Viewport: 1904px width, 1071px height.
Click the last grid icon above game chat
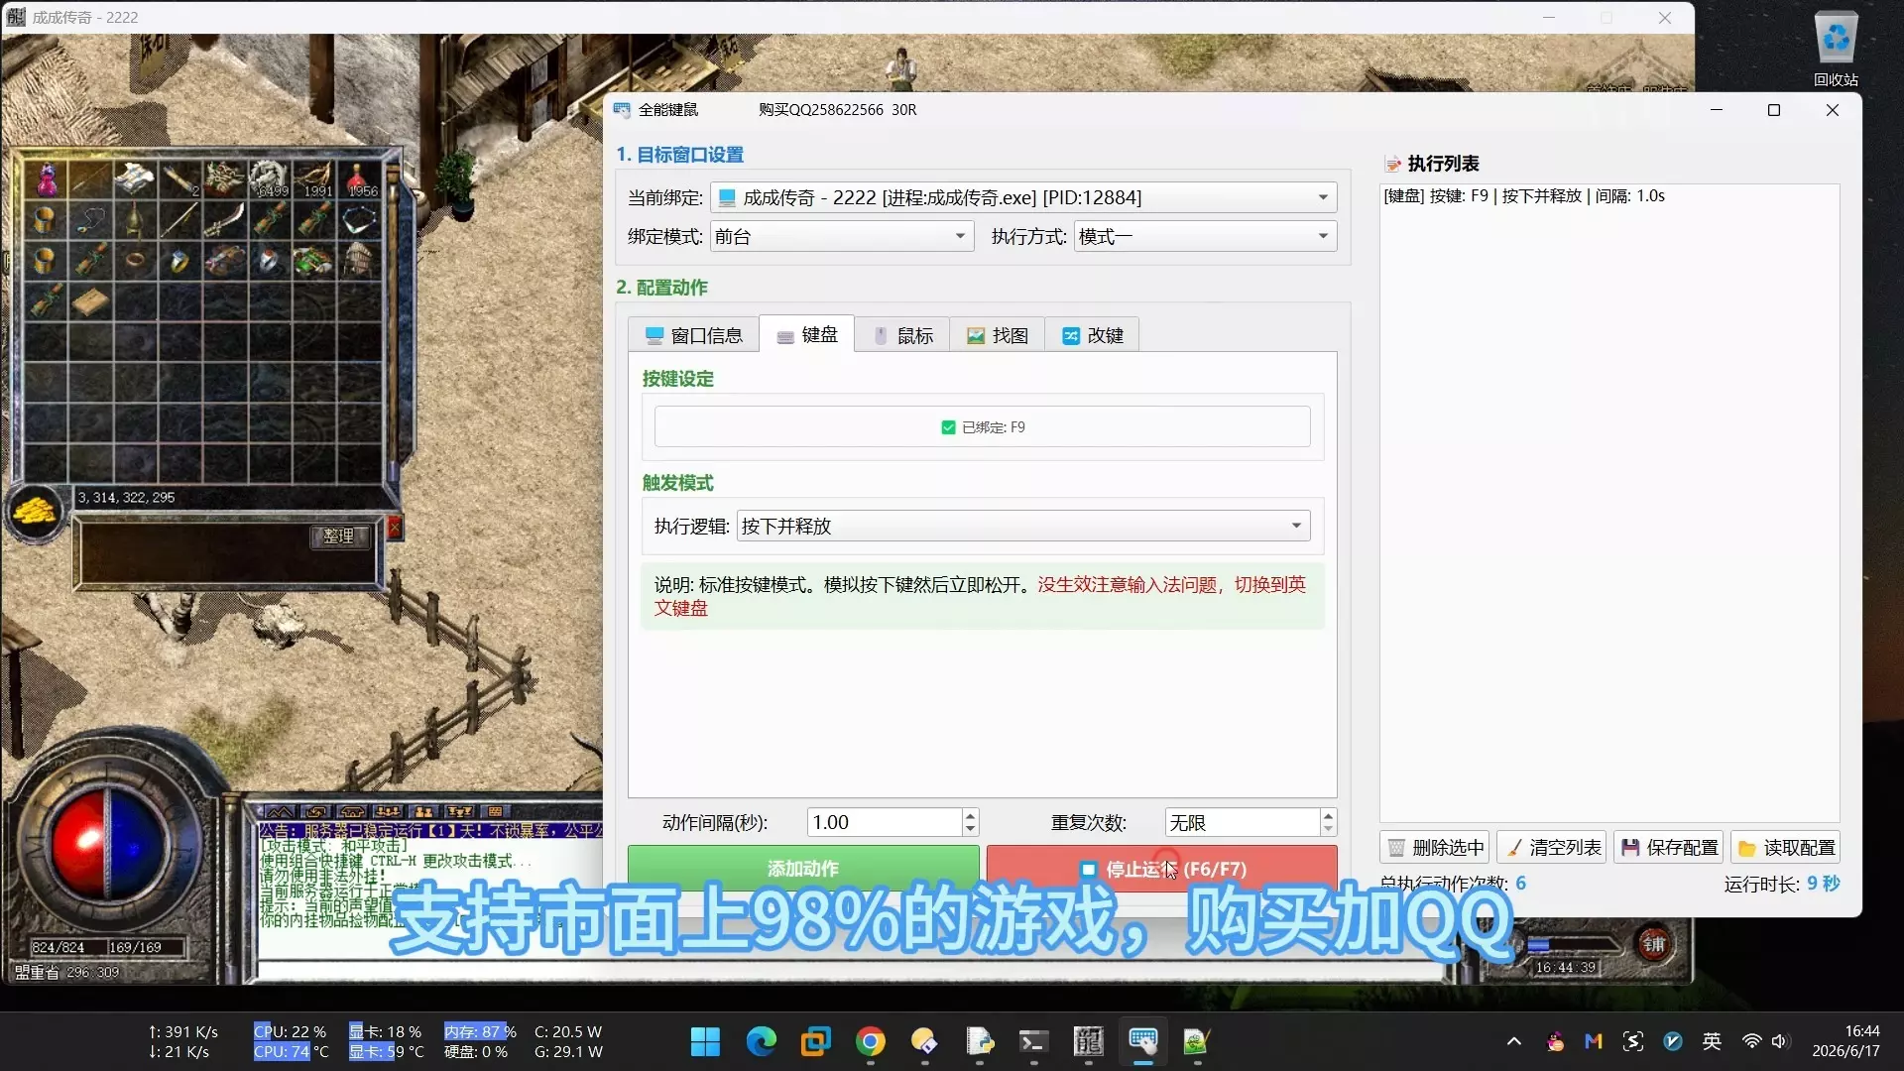coord(495,811)
